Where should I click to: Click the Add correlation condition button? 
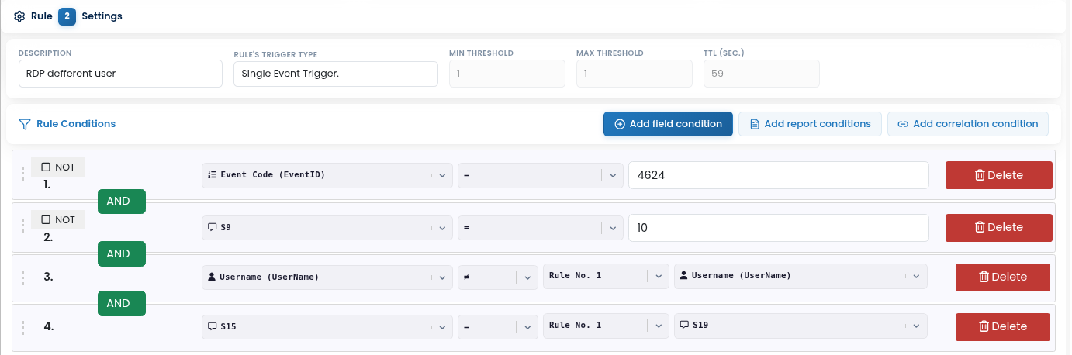point(967,124)
